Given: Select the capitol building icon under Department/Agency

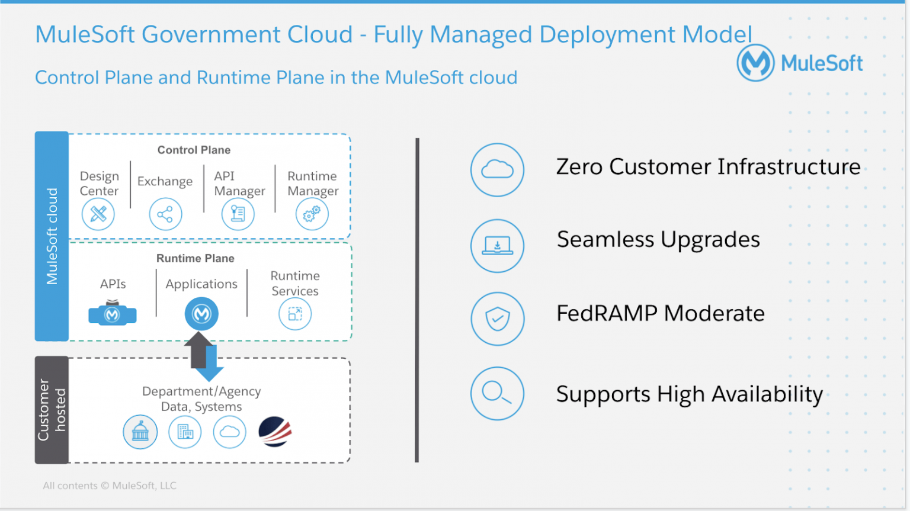Looking at the screenshot, I should [140, 432].
